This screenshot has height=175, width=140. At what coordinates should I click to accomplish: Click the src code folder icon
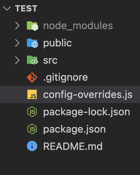[32, 60]
